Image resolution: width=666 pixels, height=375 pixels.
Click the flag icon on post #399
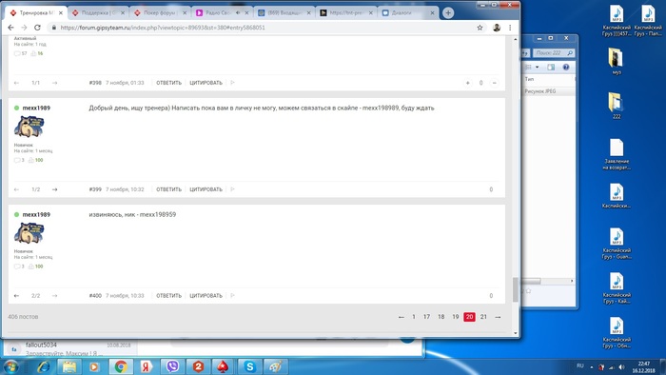(x=232, y=189)
